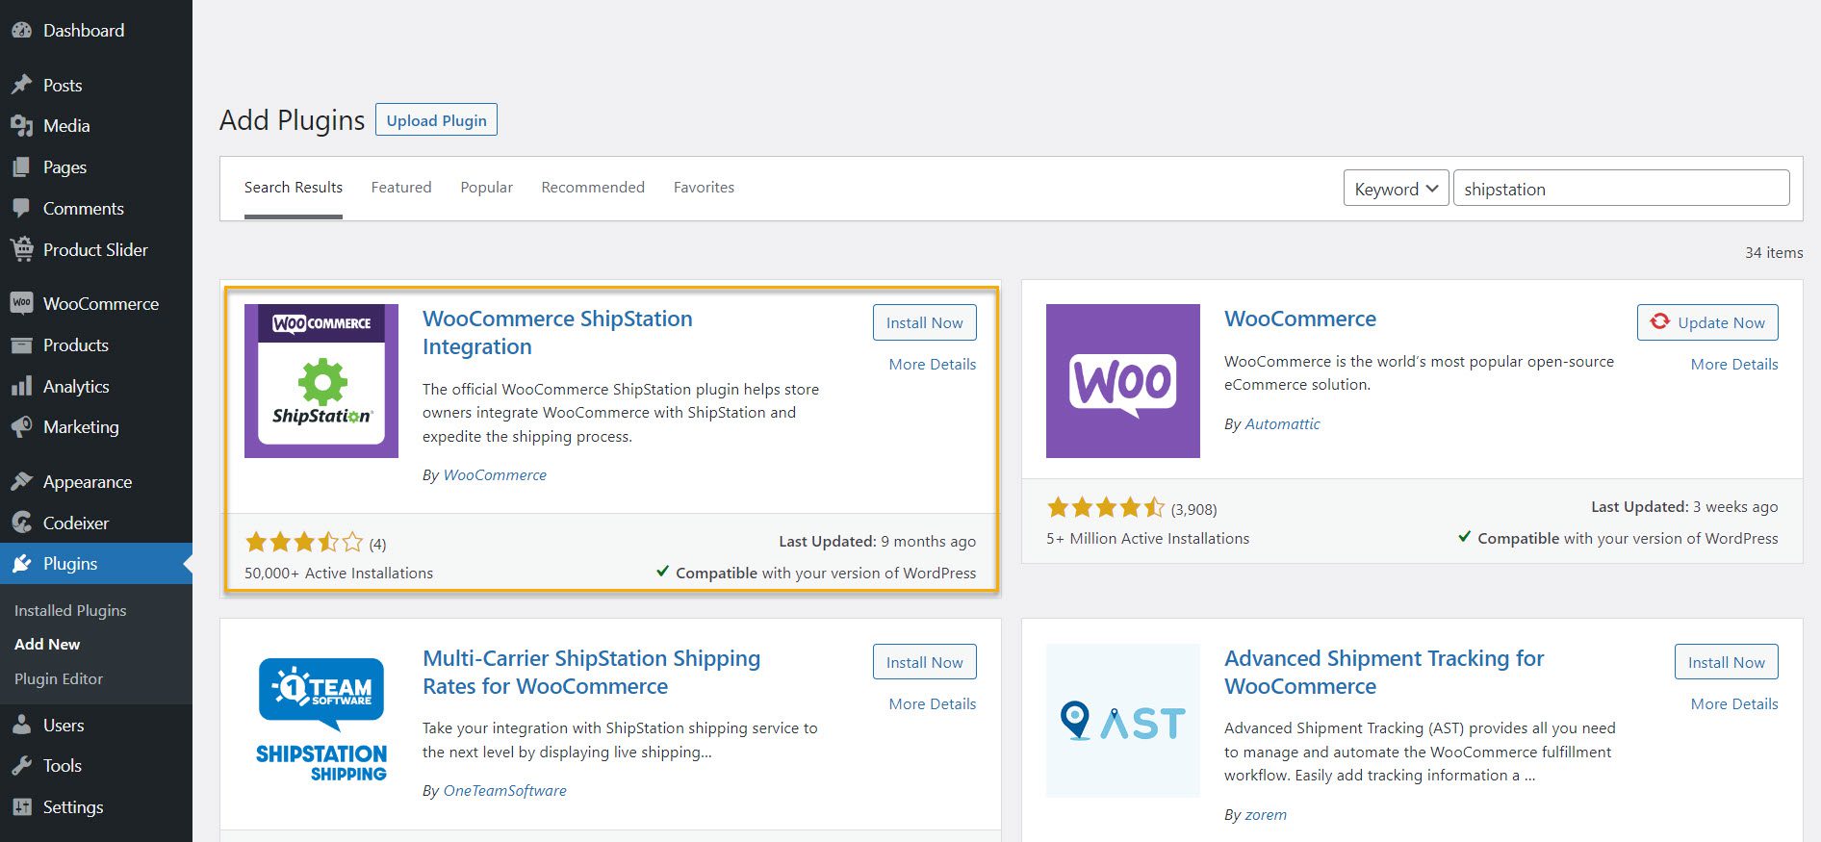The image size is (1821, 842).
Task: Click the Comments speech bubble icon
Action: [21, 209]
